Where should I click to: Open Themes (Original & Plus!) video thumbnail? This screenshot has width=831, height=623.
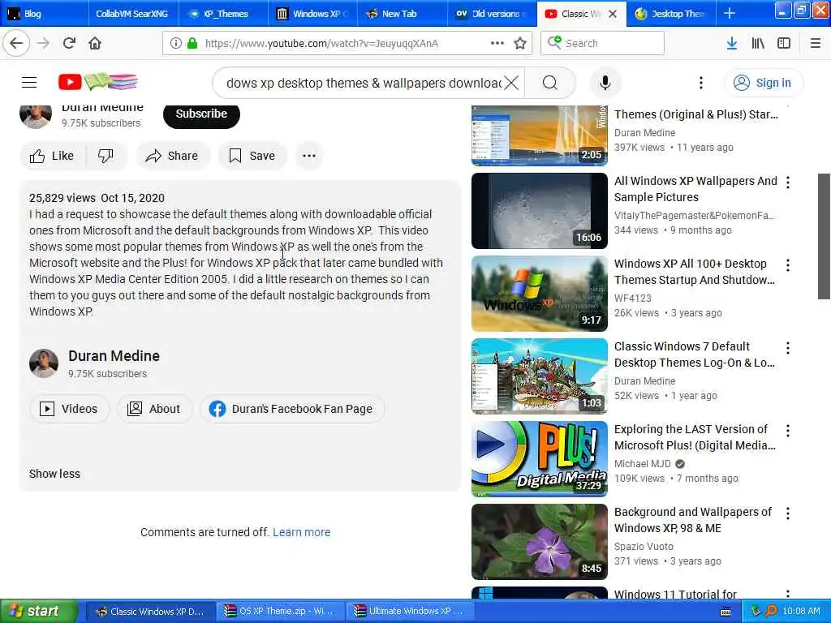point(540,135)
